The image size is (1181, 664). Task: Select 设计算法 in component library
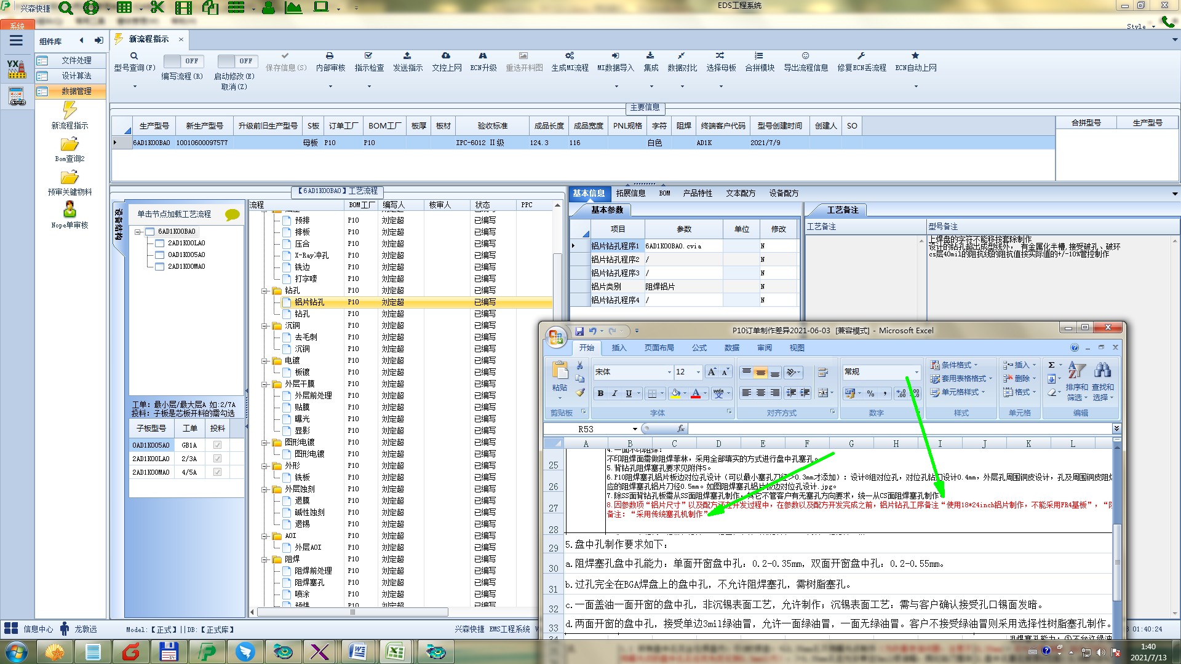click(x=76, y=76)
